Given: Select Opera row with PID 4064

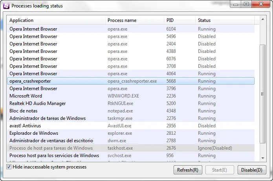Looking at the screenshot, I should point(131,74).
